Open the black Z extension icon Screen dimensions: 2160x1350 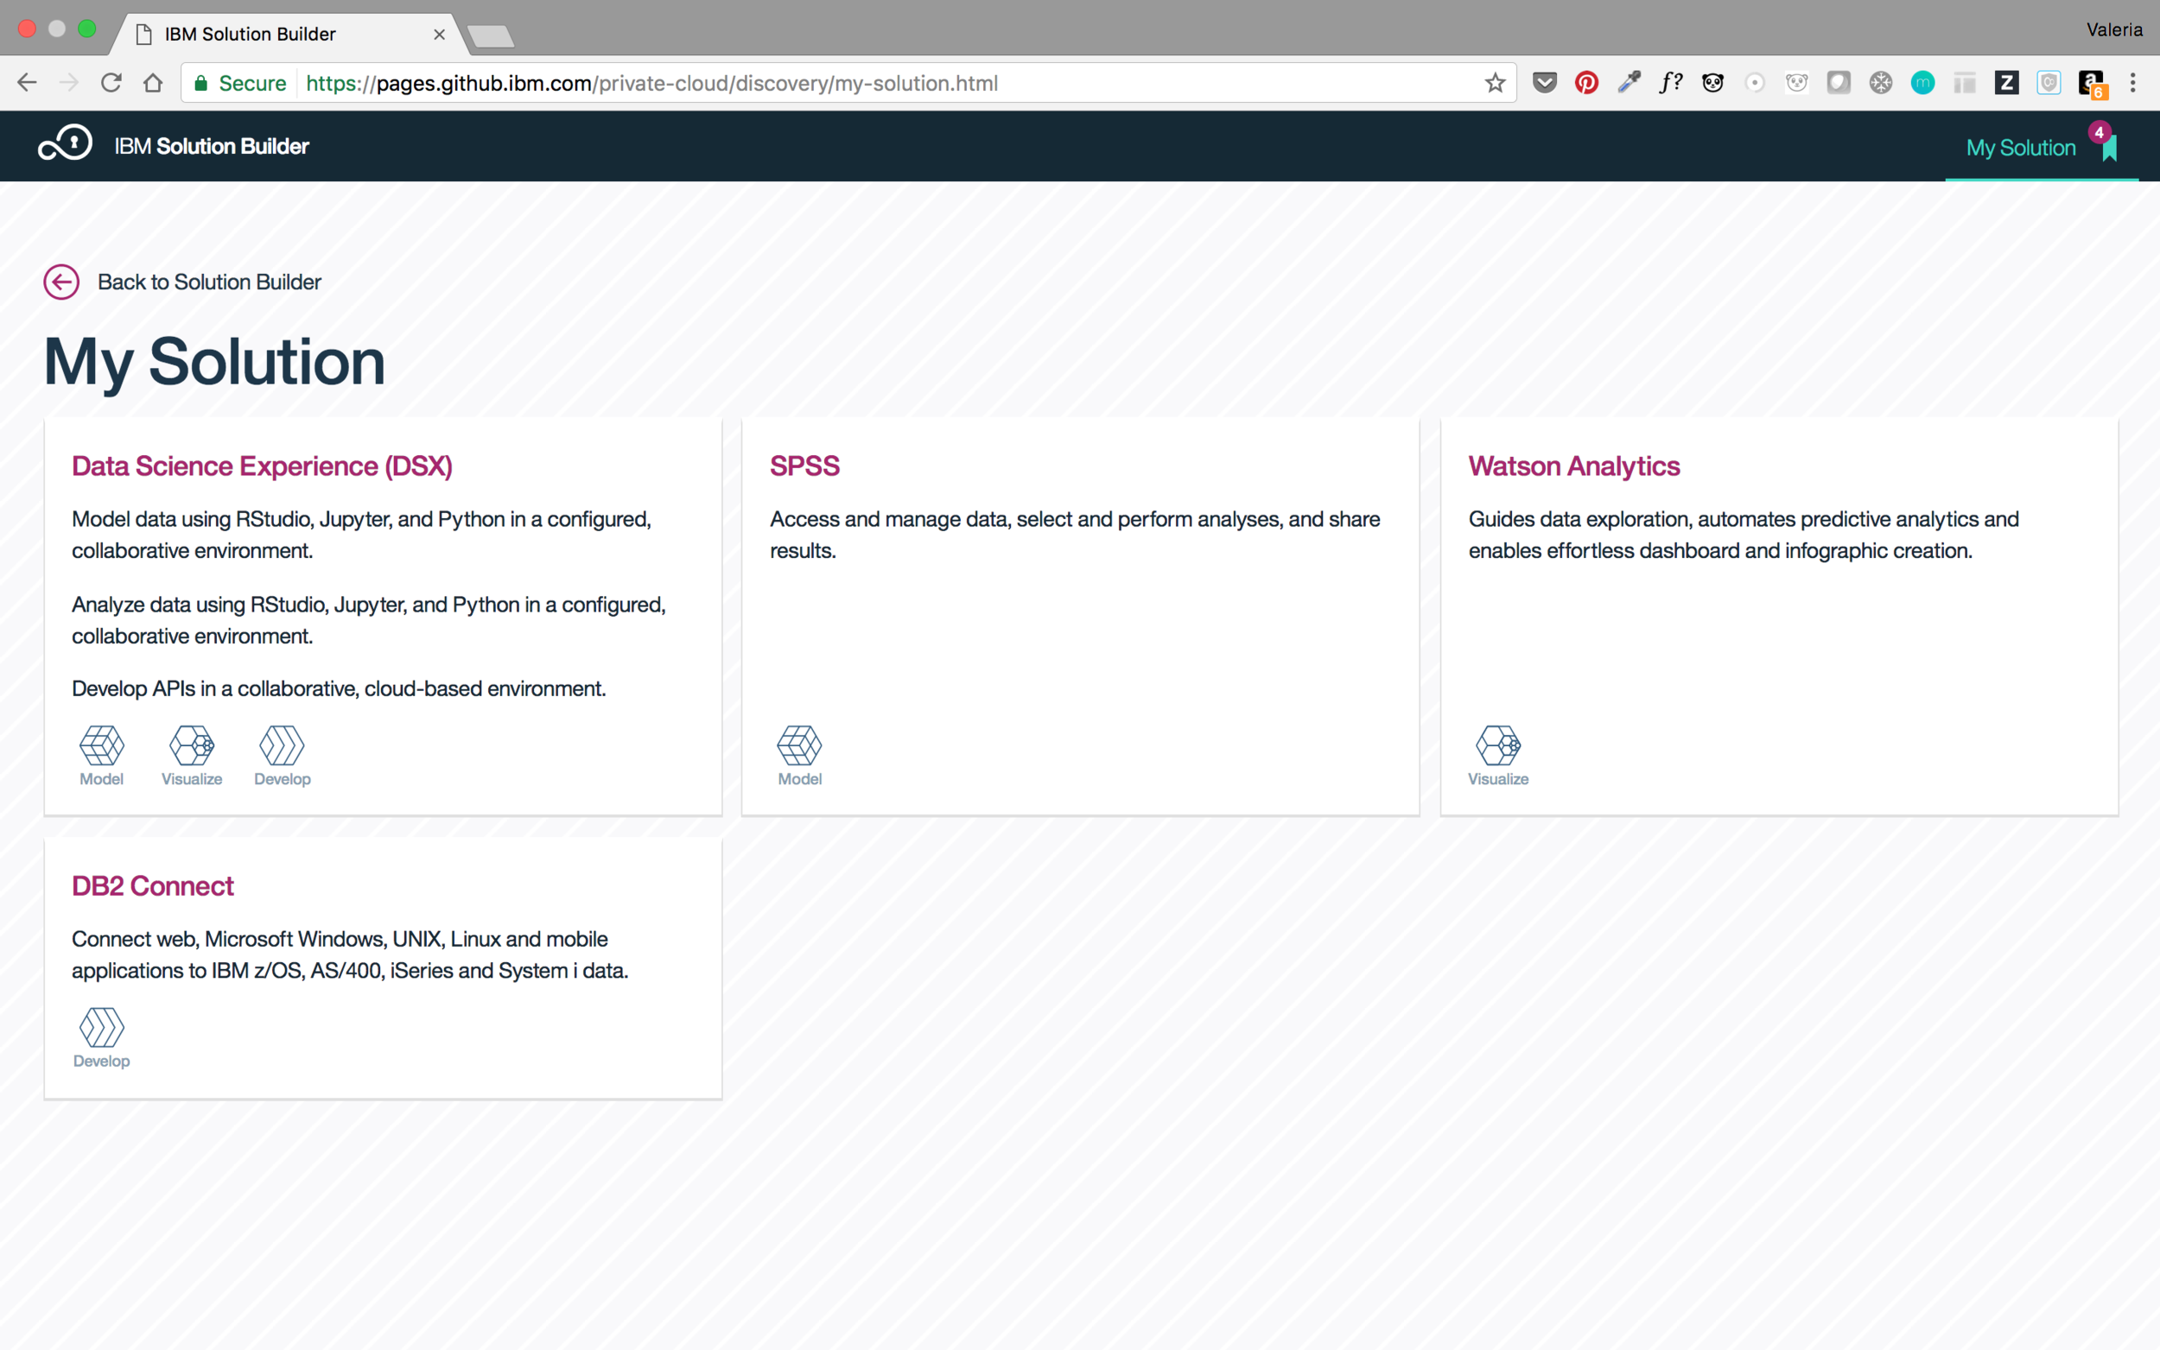coord(2006,83)
